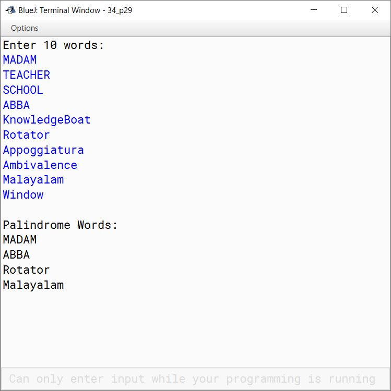Click the blue input word SCHOOL

coord(23,90)
